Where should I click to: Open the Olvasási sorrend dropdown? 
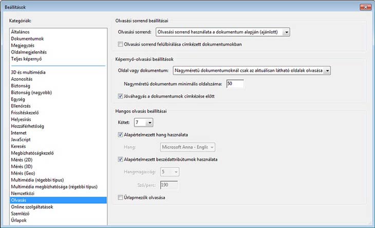(x=222, y=32)
